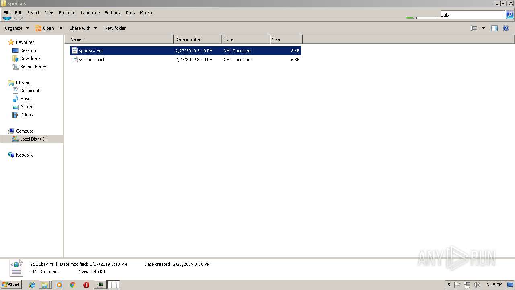
Task: Click the Network icon in sidebar
Action: pos(11,155)
